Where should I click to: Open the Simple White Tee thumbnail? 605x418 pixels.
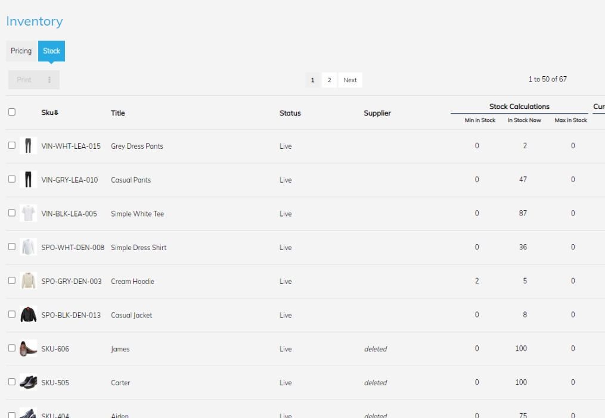[28, 213]
